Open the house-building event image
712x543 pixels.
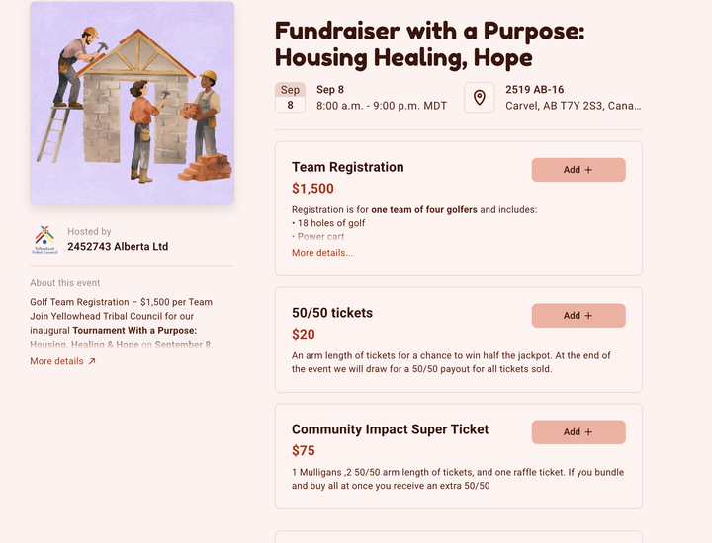[133, 103]
